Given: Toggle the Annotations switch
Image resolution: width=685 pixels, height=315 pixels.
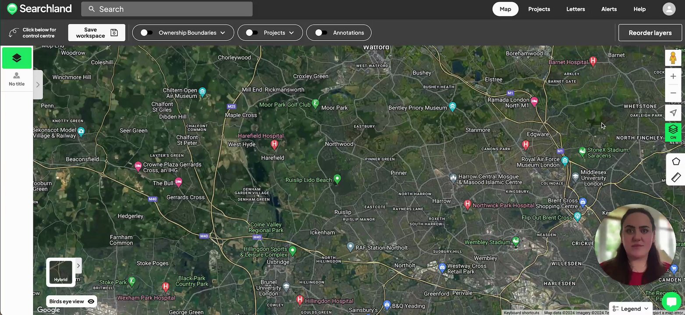Looking at the screenshot, I should point(321,33).
